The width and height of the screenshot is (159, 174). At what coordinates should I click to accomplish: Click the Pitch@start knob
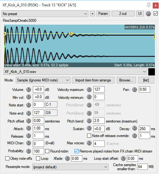pyautogui.click(x=89, y=105)
